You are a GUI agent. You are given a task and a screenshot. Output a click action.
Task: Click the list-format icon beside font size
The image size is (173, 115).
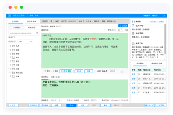click(x=127, y=30)
